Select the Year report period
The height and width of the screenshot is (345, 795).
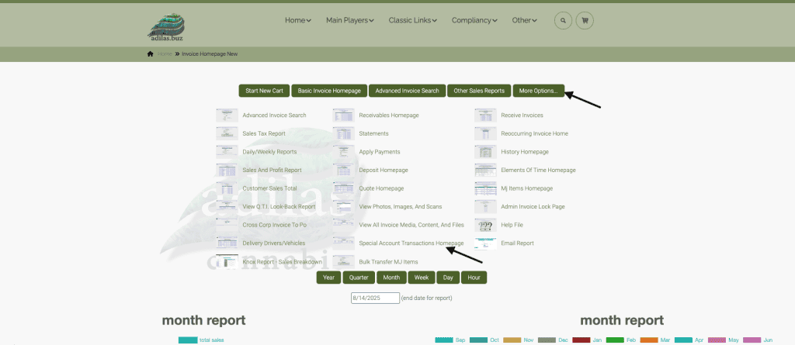(x=328, y=277)
